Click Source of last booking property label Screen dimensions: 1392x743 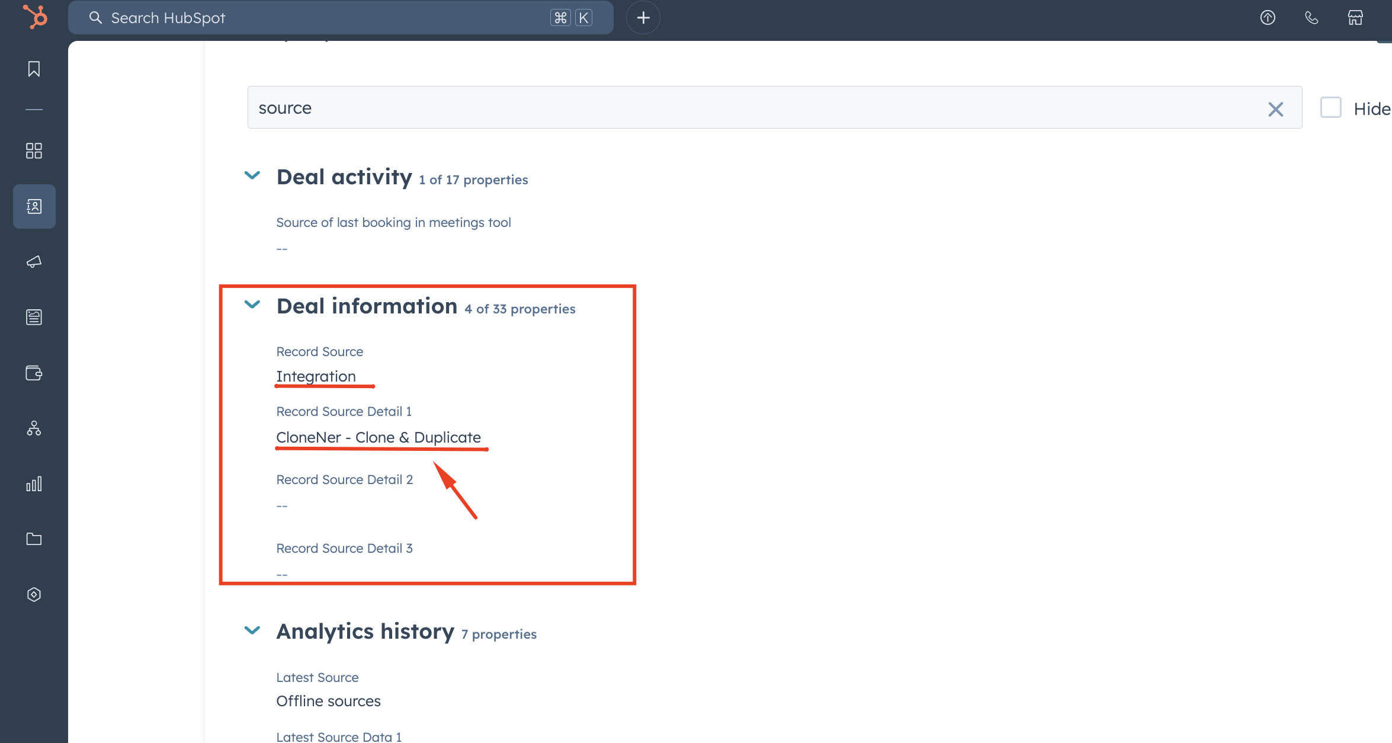pos(393,222)
